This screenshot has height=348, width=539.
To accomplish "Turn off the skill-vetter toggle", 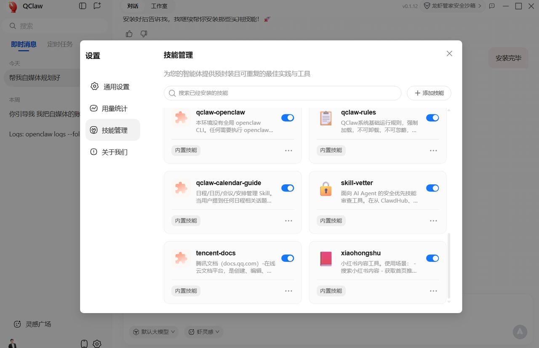I will tap(432, 188).
